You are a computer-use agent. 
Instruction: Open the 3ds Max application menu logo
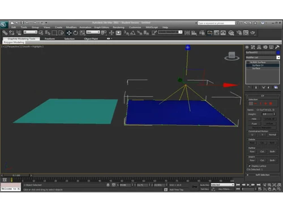coord(4,24)
